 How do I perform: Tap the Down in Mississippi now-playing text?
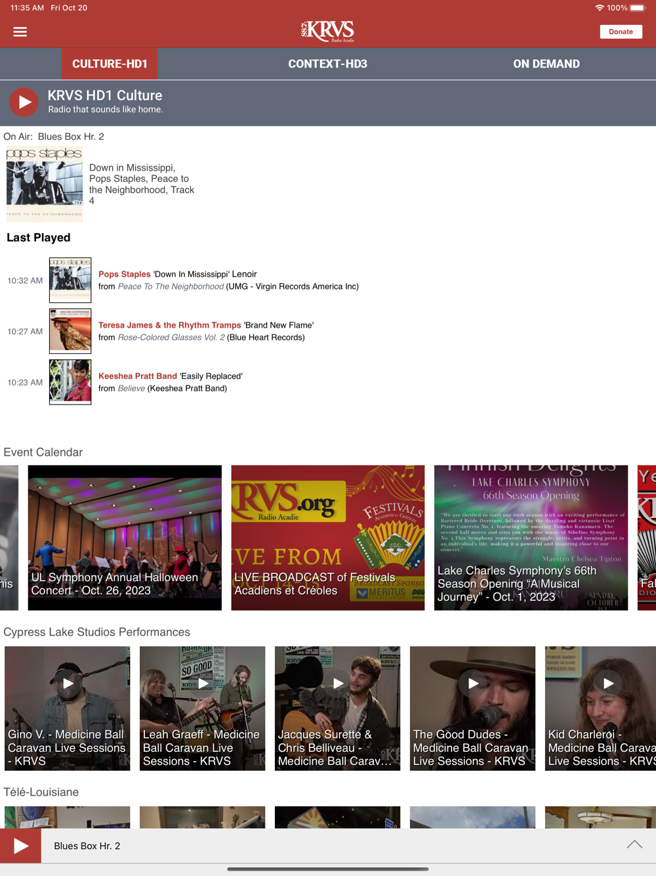point(142,185)
